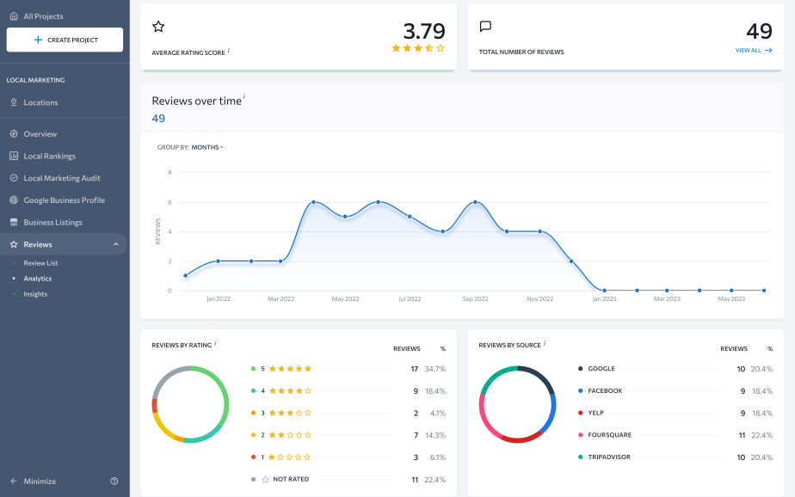Open Local Marketing Audit menu item

point(62,178)
